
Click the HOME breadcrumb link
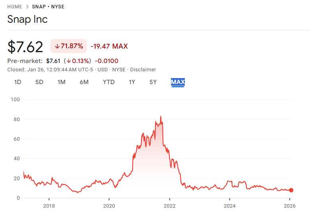15,7
